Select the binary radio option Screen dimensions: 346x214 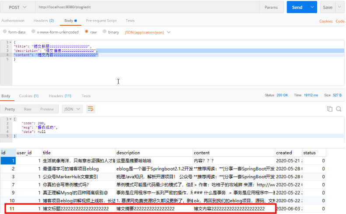coord(105,31)
